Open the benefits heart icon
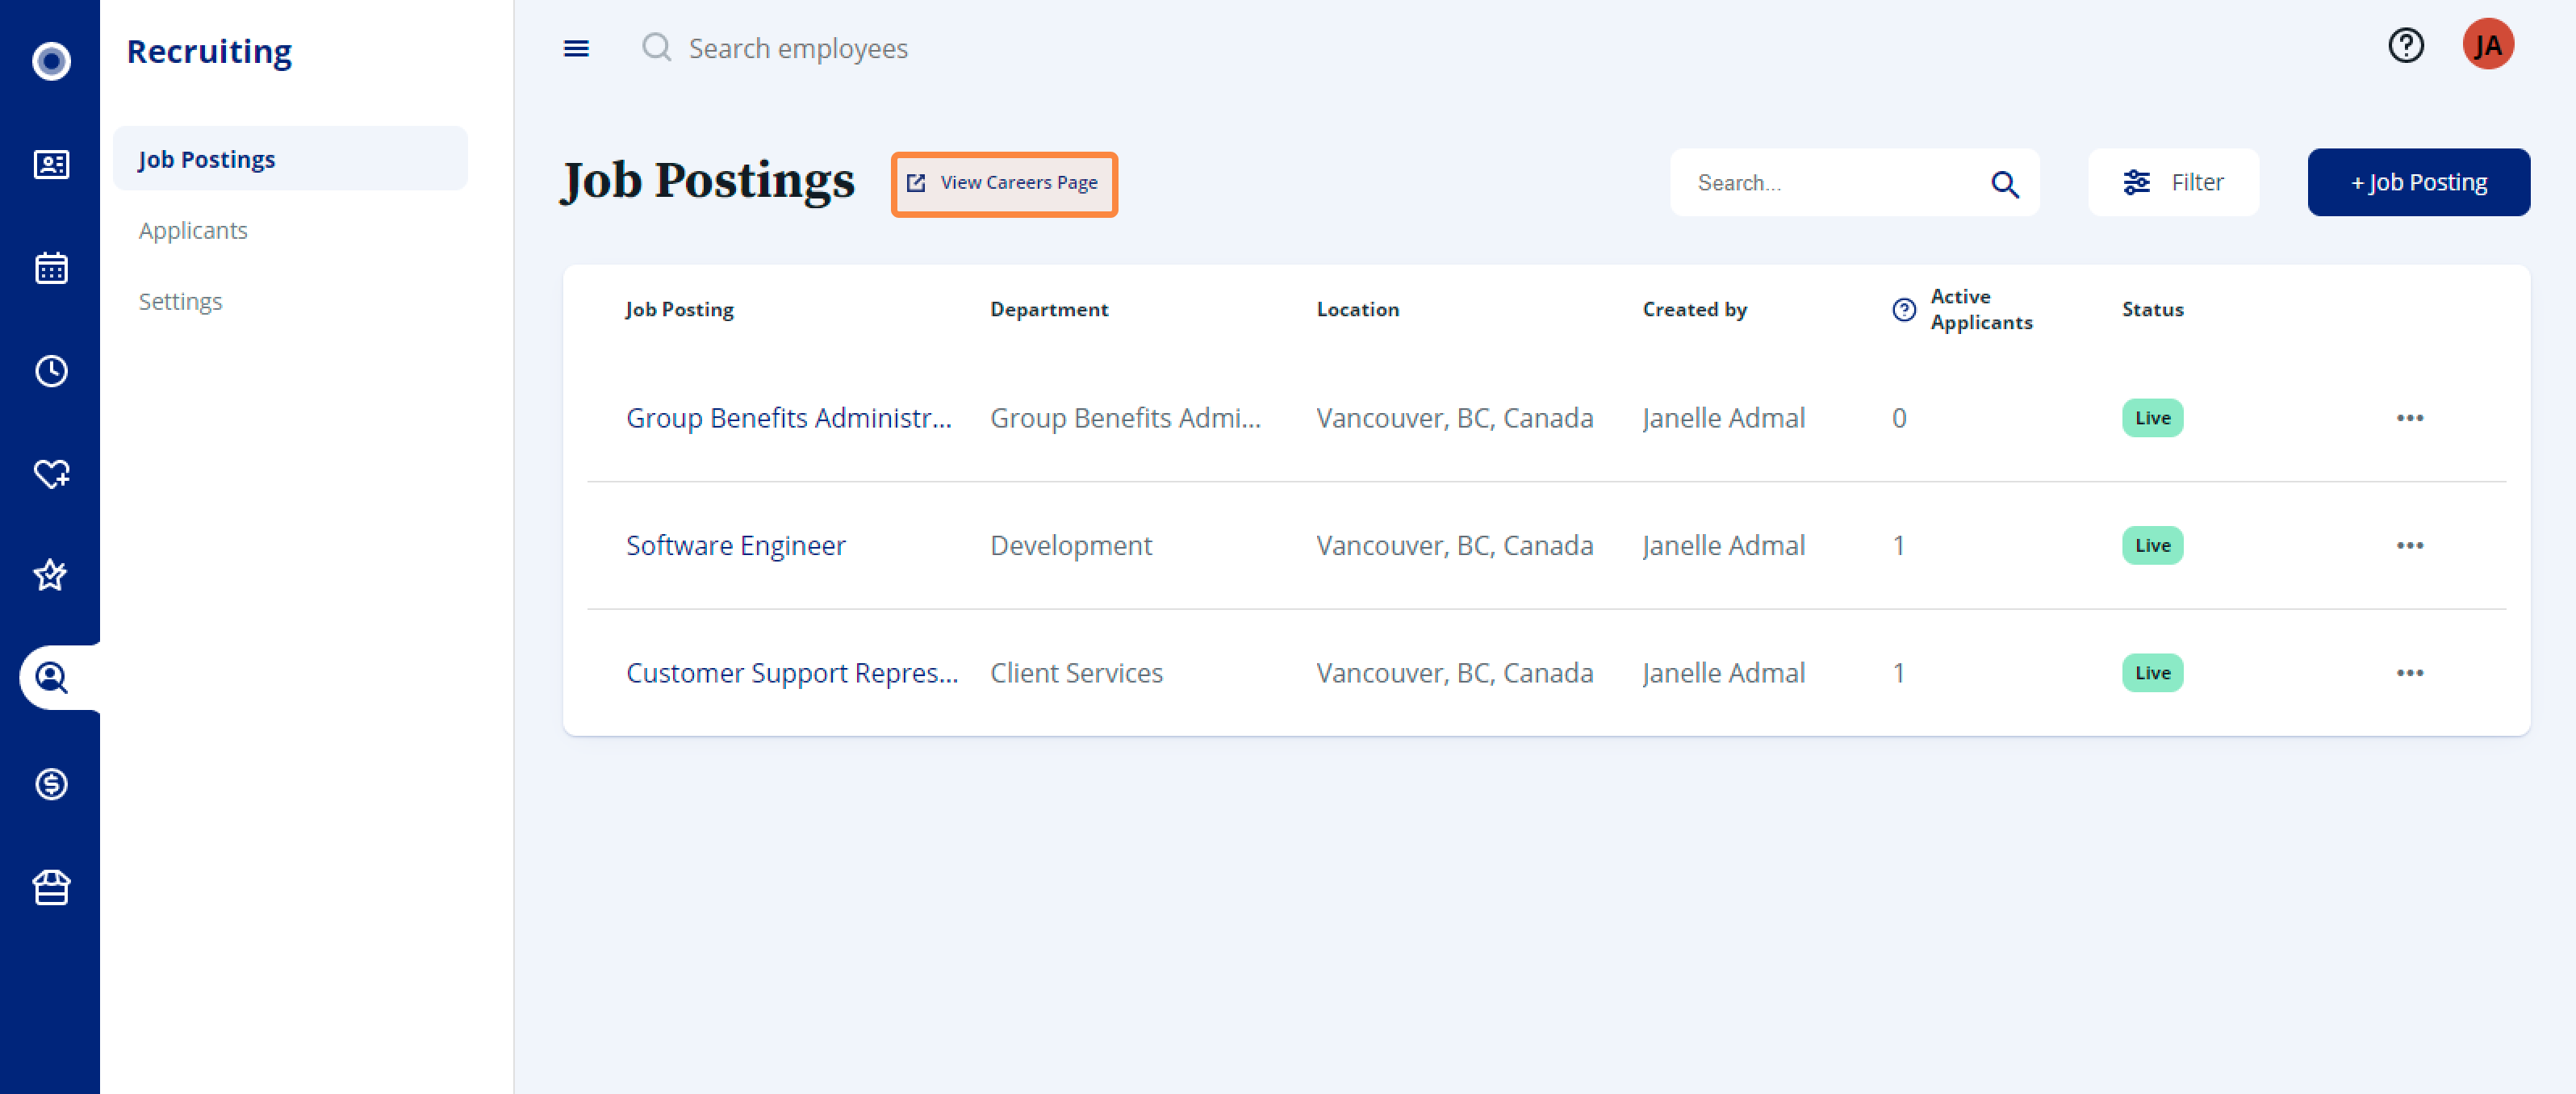Viewport: 2576px width, 1094px height. [51, 473]
